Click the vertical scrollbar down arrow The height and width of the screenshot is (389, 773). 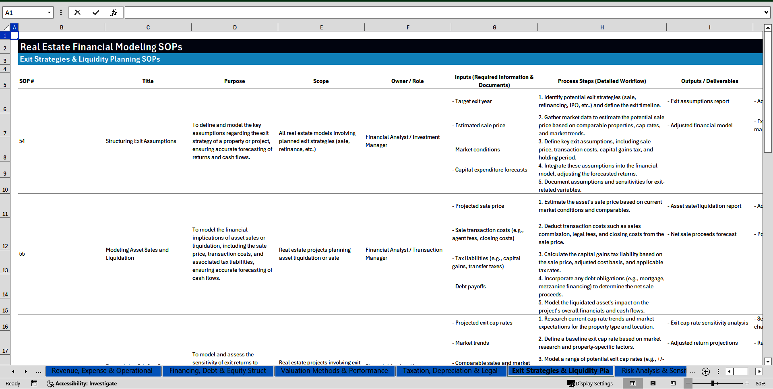tap(768, 361)
